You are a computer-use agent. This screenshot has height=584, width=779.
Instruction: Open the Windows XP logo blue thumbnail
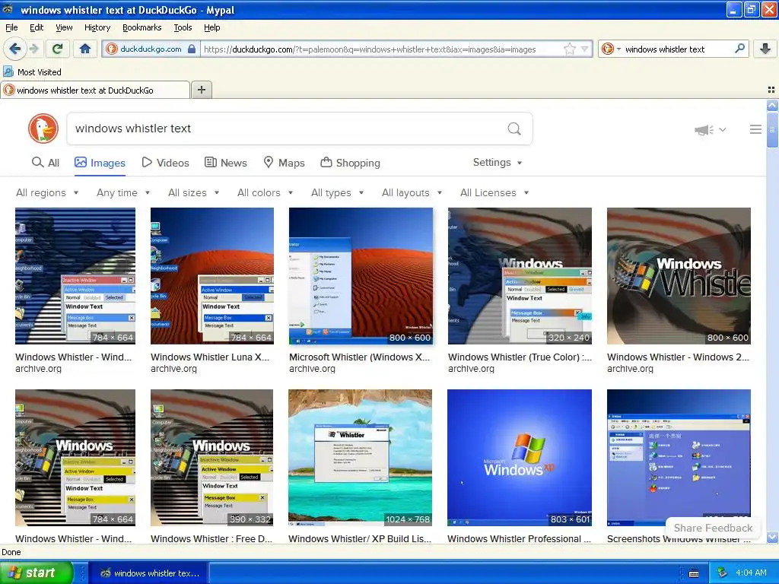(x=519, y=457)
